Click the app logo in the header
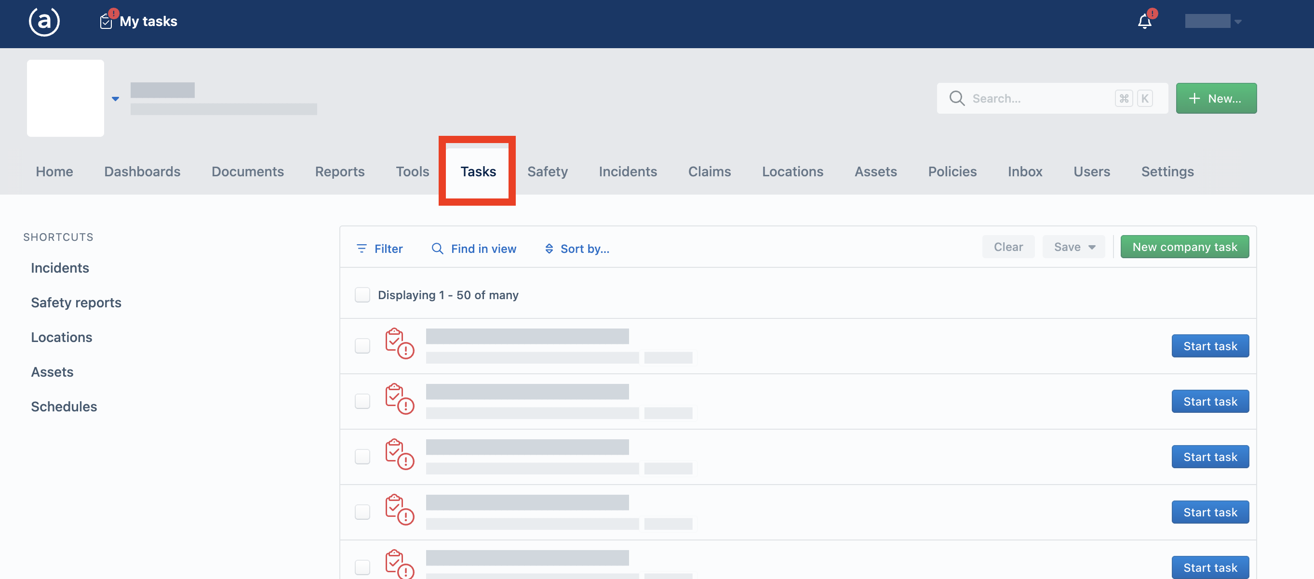1314x579 pixels. tap(44, 21)
